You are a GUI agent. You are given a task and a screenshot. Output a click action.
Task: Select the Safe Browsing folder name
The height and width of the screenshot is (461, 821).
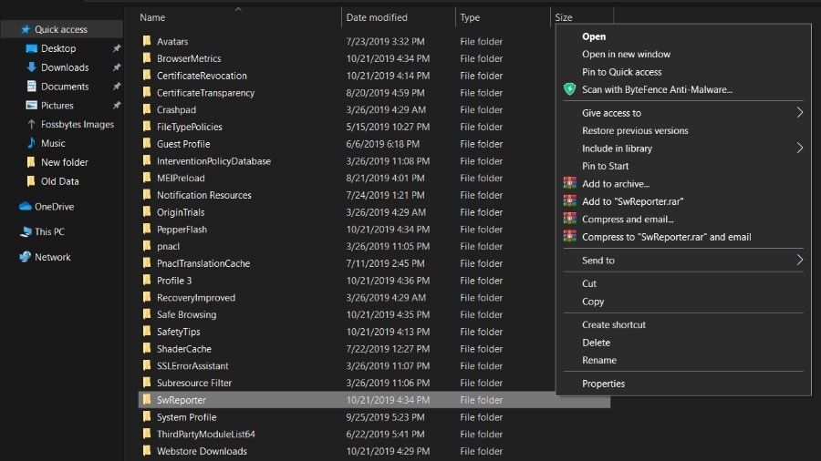pyautogui.click(x=186, y=314)
